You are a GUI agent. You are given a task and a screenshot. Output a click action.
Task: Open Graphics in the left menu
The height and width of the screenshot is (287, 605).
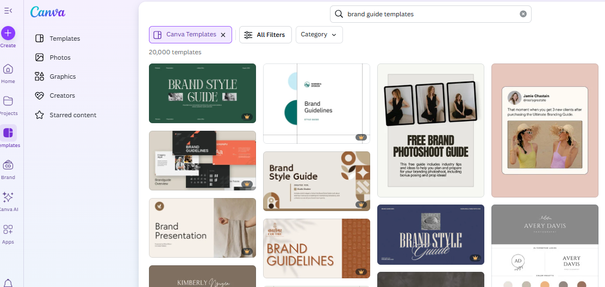coord(63,76)
